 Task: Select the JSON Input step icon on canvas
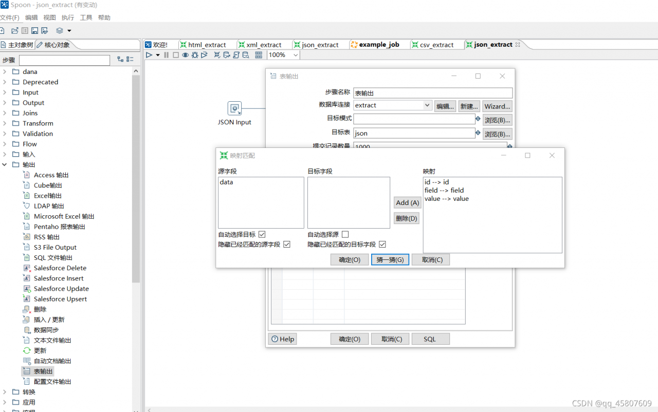[x=234, y=108]
